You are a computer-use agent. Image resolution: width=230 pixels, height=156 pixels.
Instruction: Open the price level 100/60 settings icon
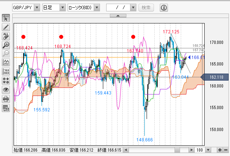coord(6,71)
